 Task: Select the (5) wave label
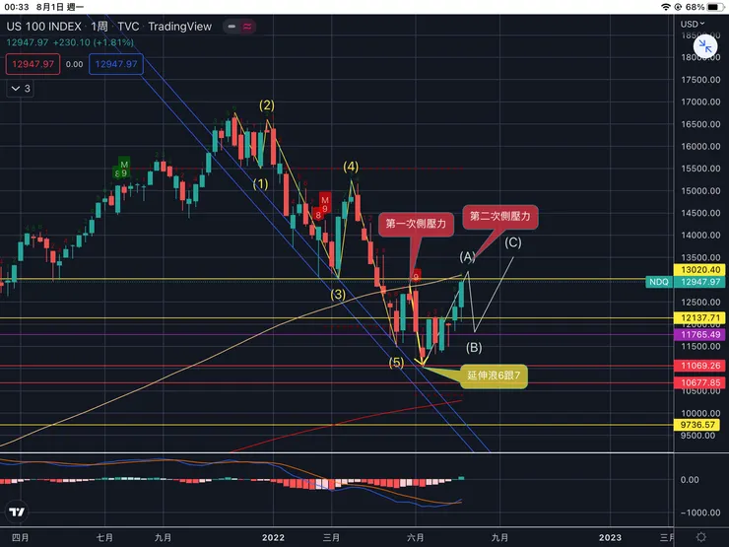click(x=396, y=363)
